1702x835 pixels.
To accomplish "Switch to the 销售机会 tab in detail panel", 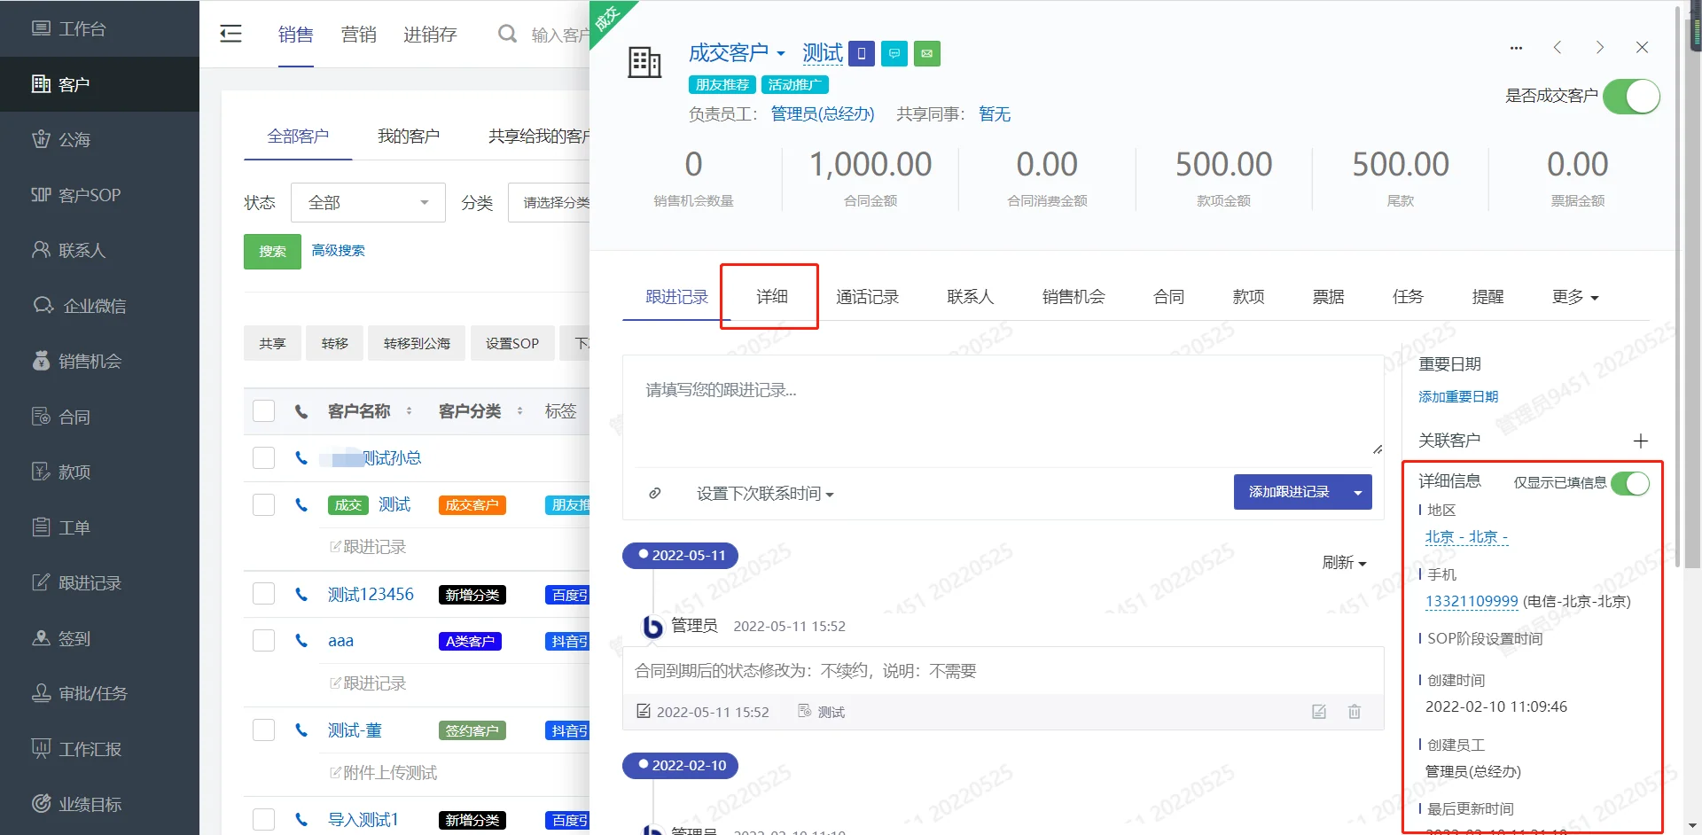I will pyautogui.click(x=1074, y=297).
